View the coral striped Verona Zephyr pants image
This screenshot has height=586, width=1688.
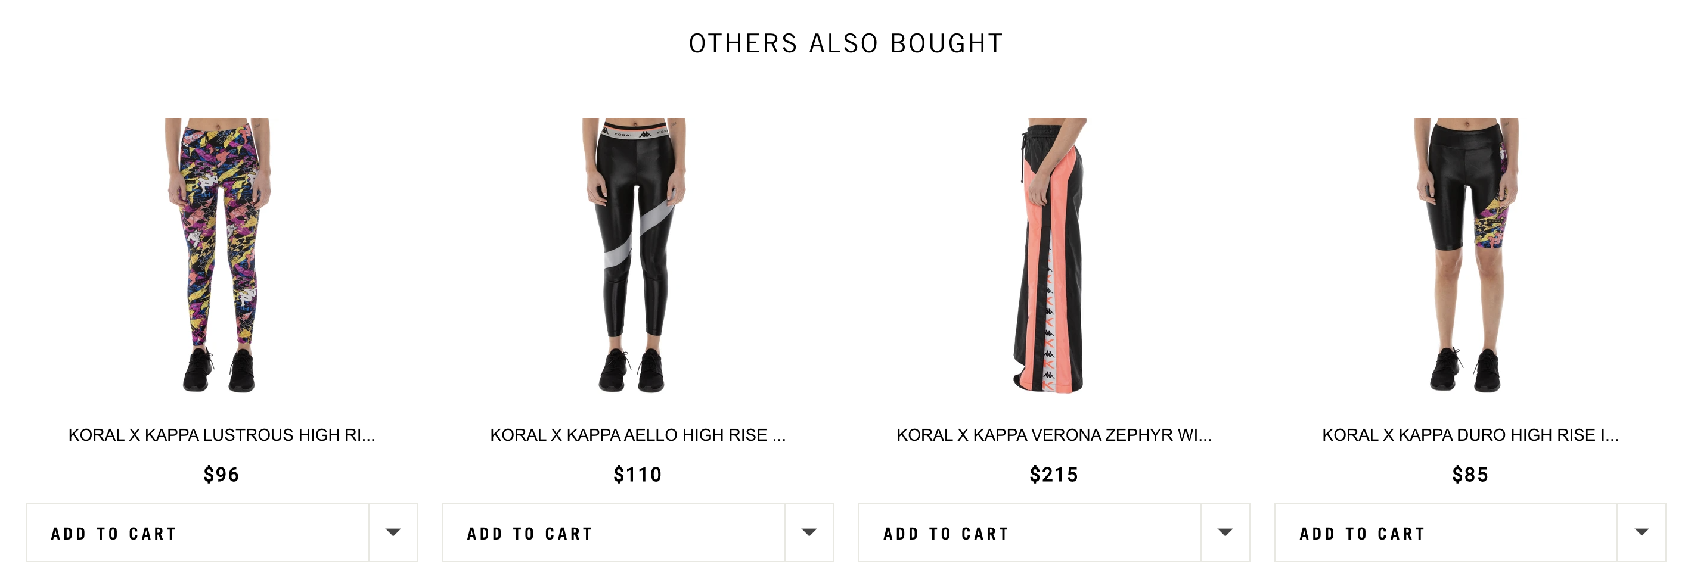click(1050, 255)
